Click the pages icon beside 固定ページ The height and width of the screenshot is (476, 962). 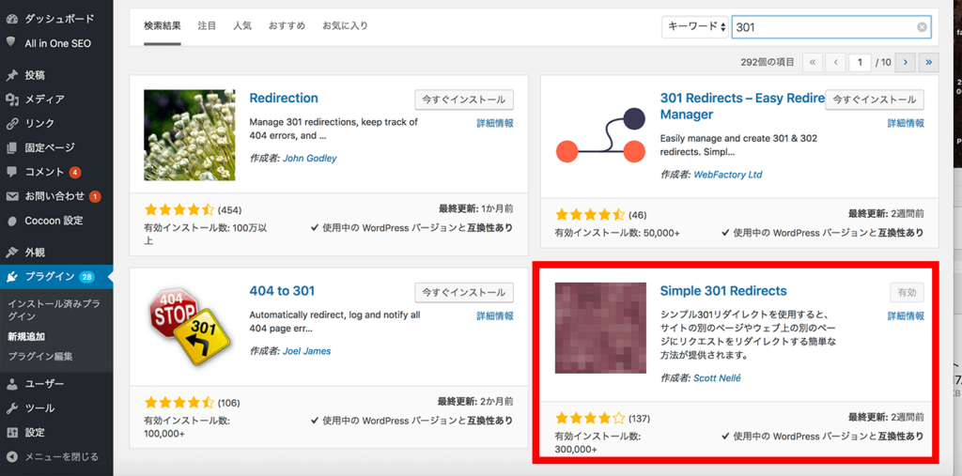click(11, 147)
